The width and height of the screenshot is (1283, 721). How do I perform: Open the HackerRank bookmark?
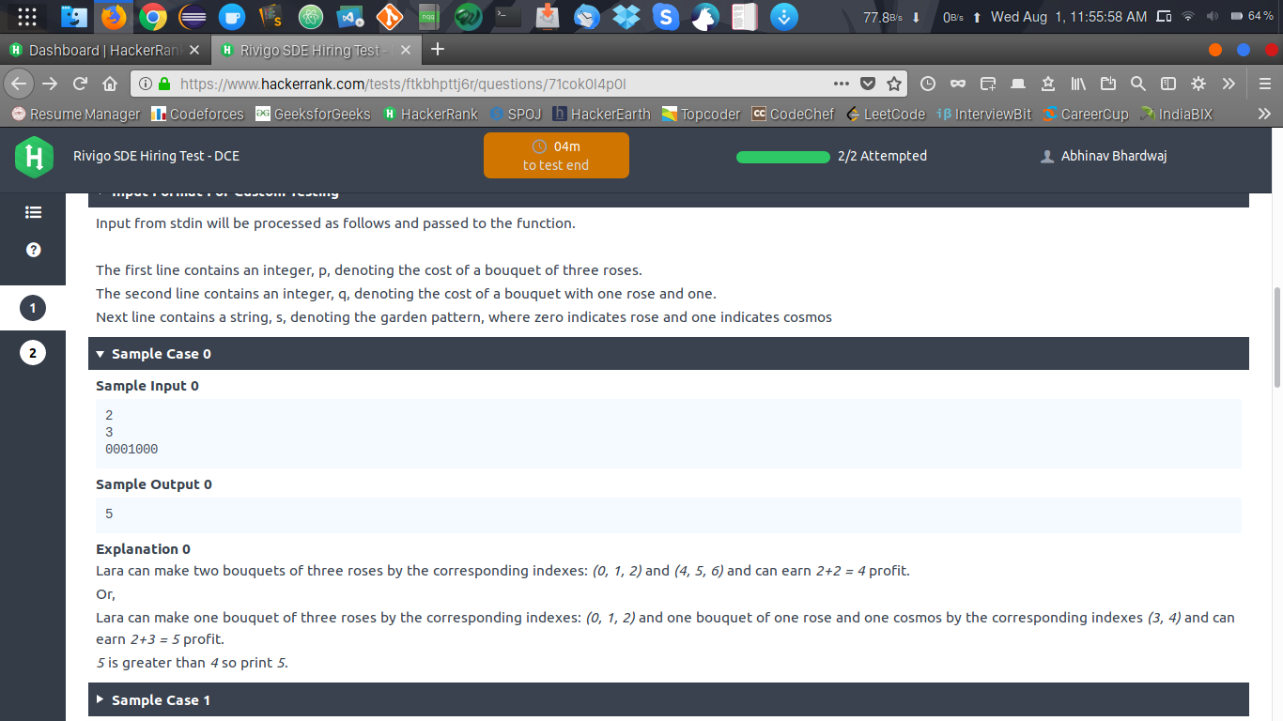[x=430, y=114]
